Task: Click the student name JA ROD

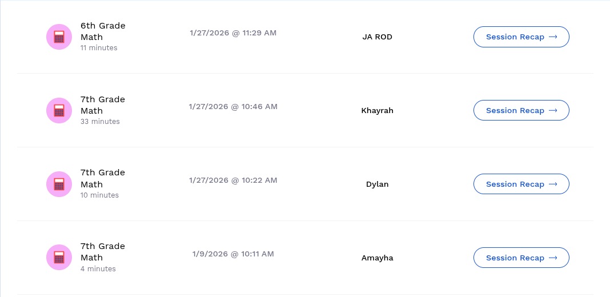Action: [377, 37]
